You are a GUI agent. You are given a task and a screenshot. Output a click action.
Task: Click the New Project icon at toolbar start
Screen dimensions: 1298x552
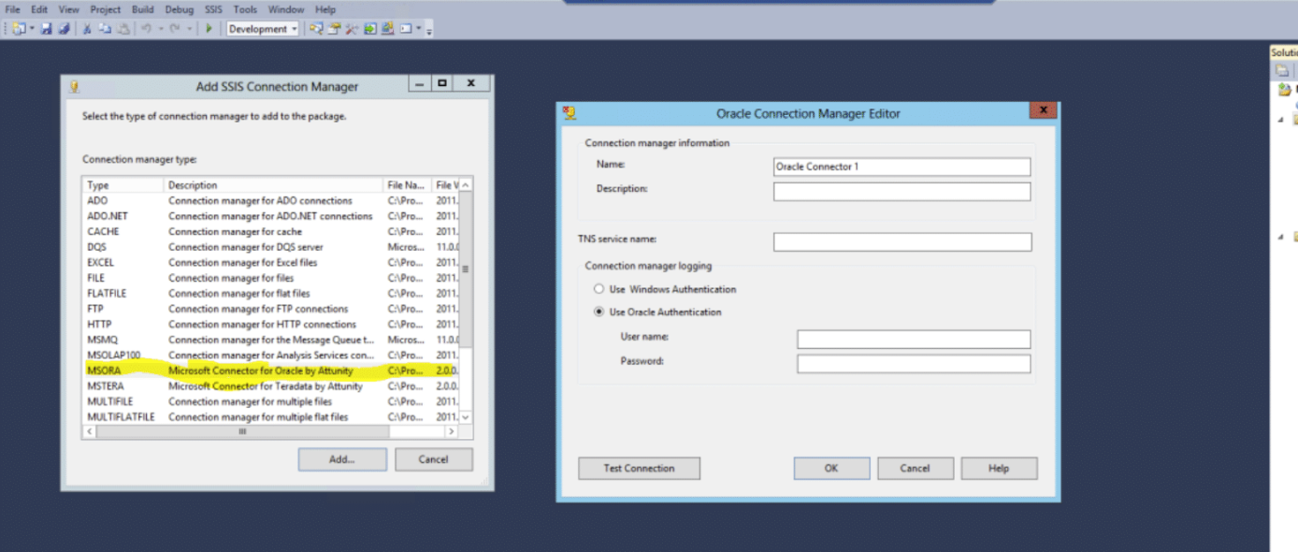click(x=17, y=29)
